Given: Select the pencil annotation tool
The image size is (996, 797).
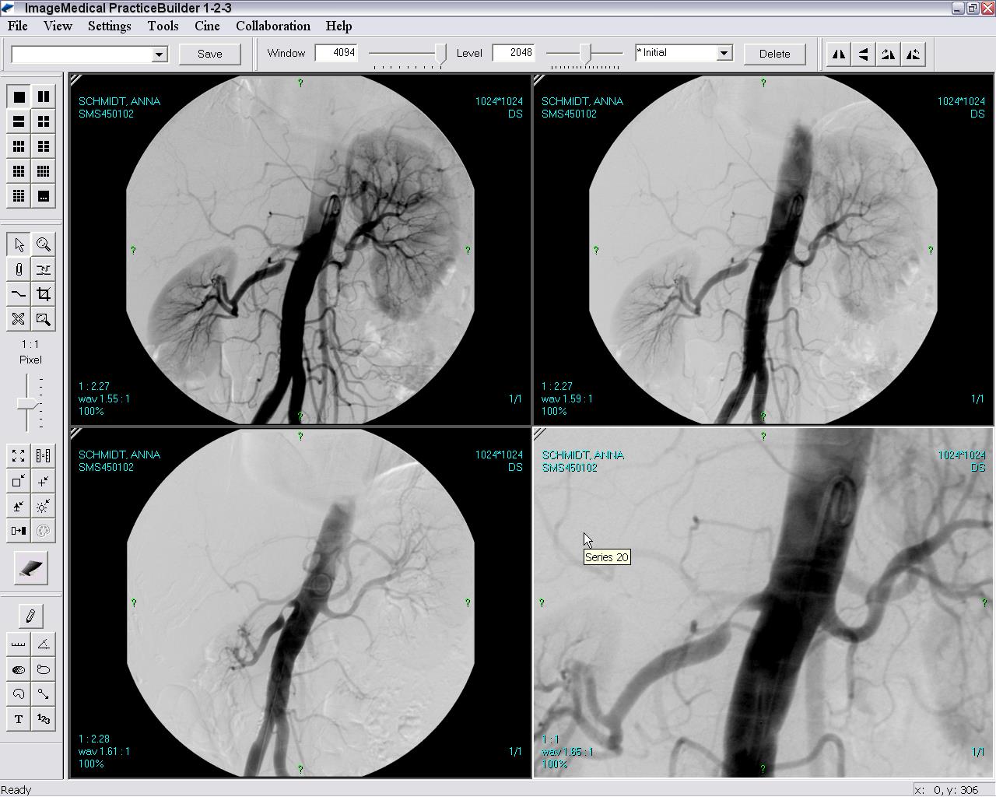Looking at the screenshot, I should tap(31, 616).
